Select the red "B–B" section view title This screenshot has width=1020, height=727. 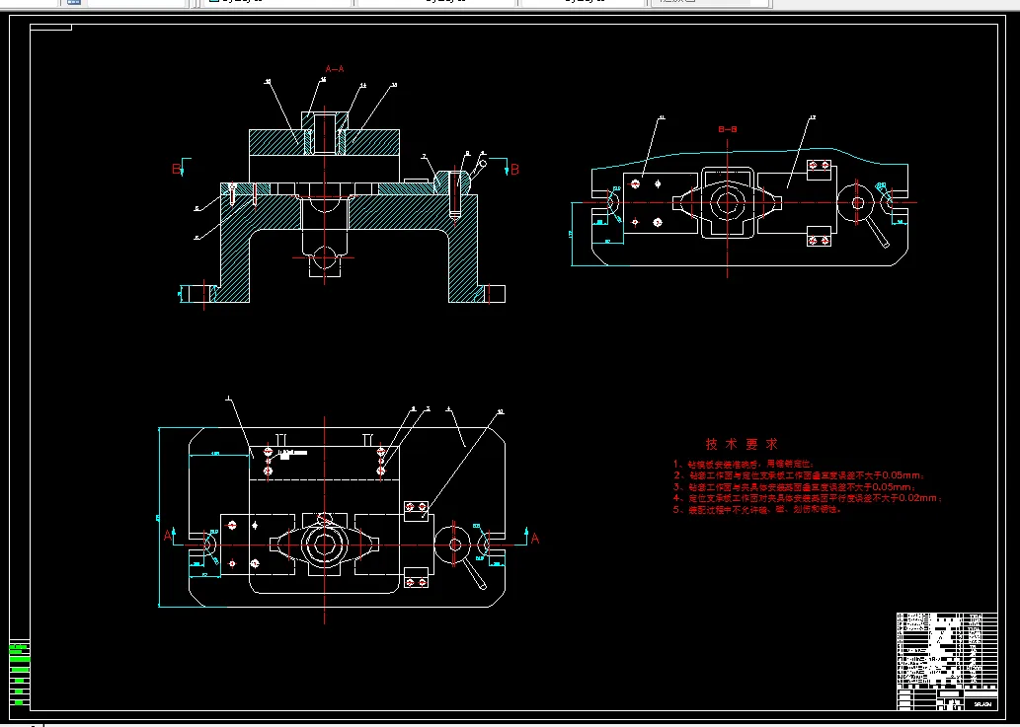728,129
